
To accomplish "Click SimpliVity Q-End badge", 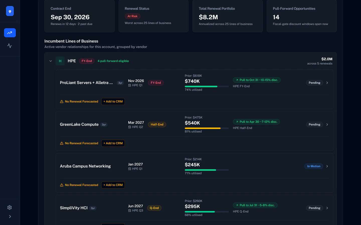I will pos(154,208).
